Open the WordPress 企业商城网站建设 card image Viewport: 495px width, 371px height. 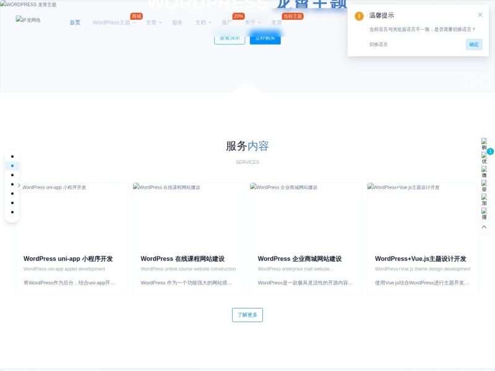pyautogui.click(x=306, y=215)
